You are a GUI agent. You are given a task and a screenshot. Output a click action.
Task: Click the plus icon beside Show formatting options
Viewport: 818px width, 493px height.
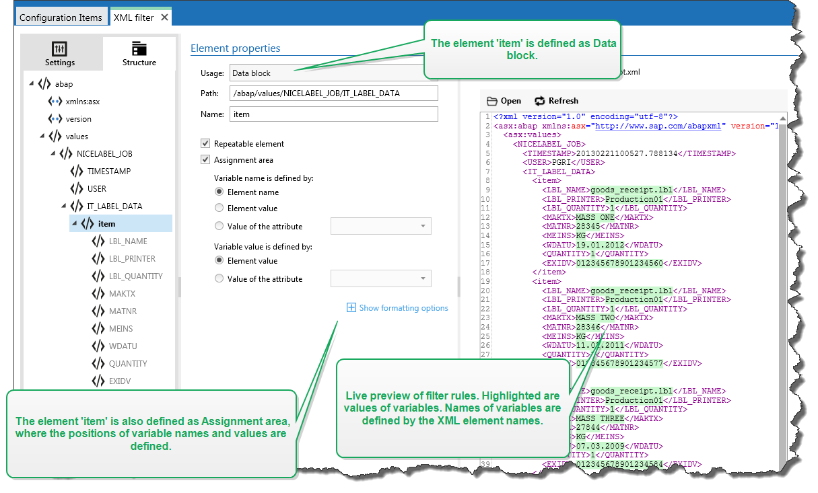coord(351,307)
